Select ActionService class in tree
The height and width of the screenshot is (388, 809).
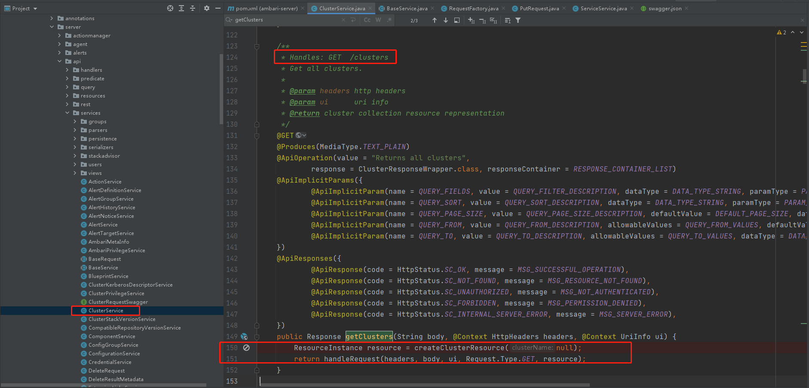tap(105, 181)
